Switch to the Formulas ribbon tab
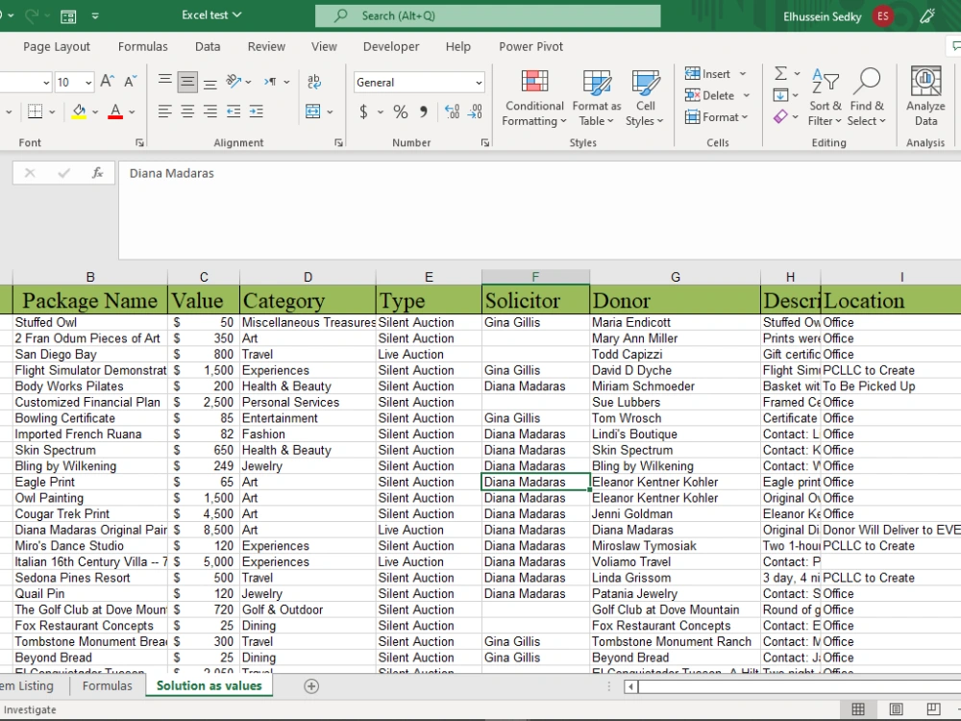961x721 pixels. pos(143,46)
